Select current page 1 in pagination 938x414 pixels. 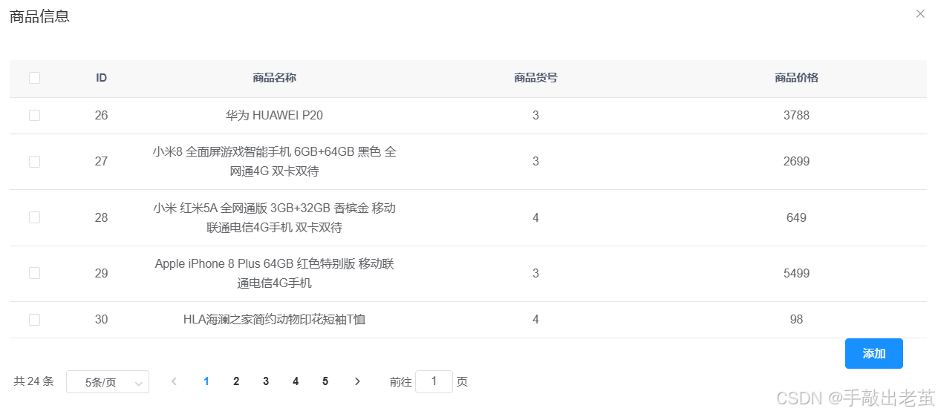tap(206, 381)
